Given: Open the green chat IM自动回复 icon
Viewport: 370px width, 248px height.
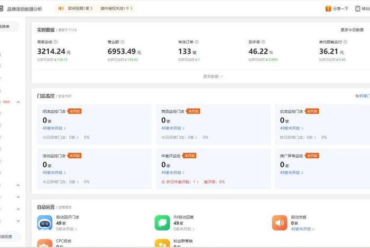Looking at the screenshot, I should click(x=162, y=223).
